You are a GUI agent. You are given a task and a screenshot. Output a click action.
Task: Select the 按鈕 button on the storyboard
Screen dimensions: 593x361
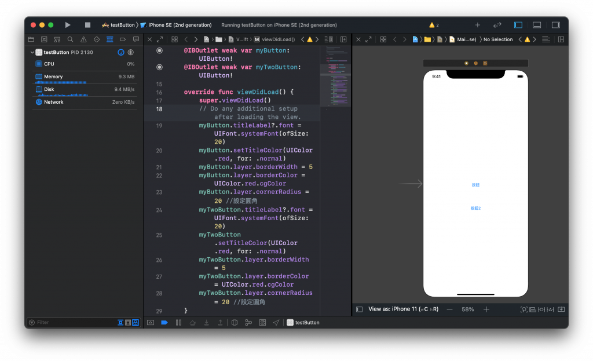[475, 185]
